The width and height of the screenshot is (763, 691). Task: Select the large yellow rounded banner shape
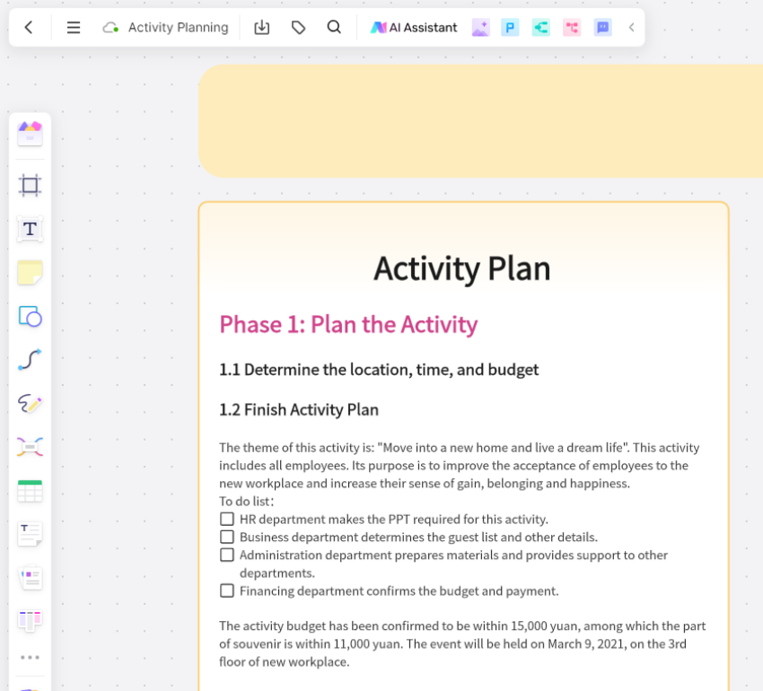(x=481, y=120)
